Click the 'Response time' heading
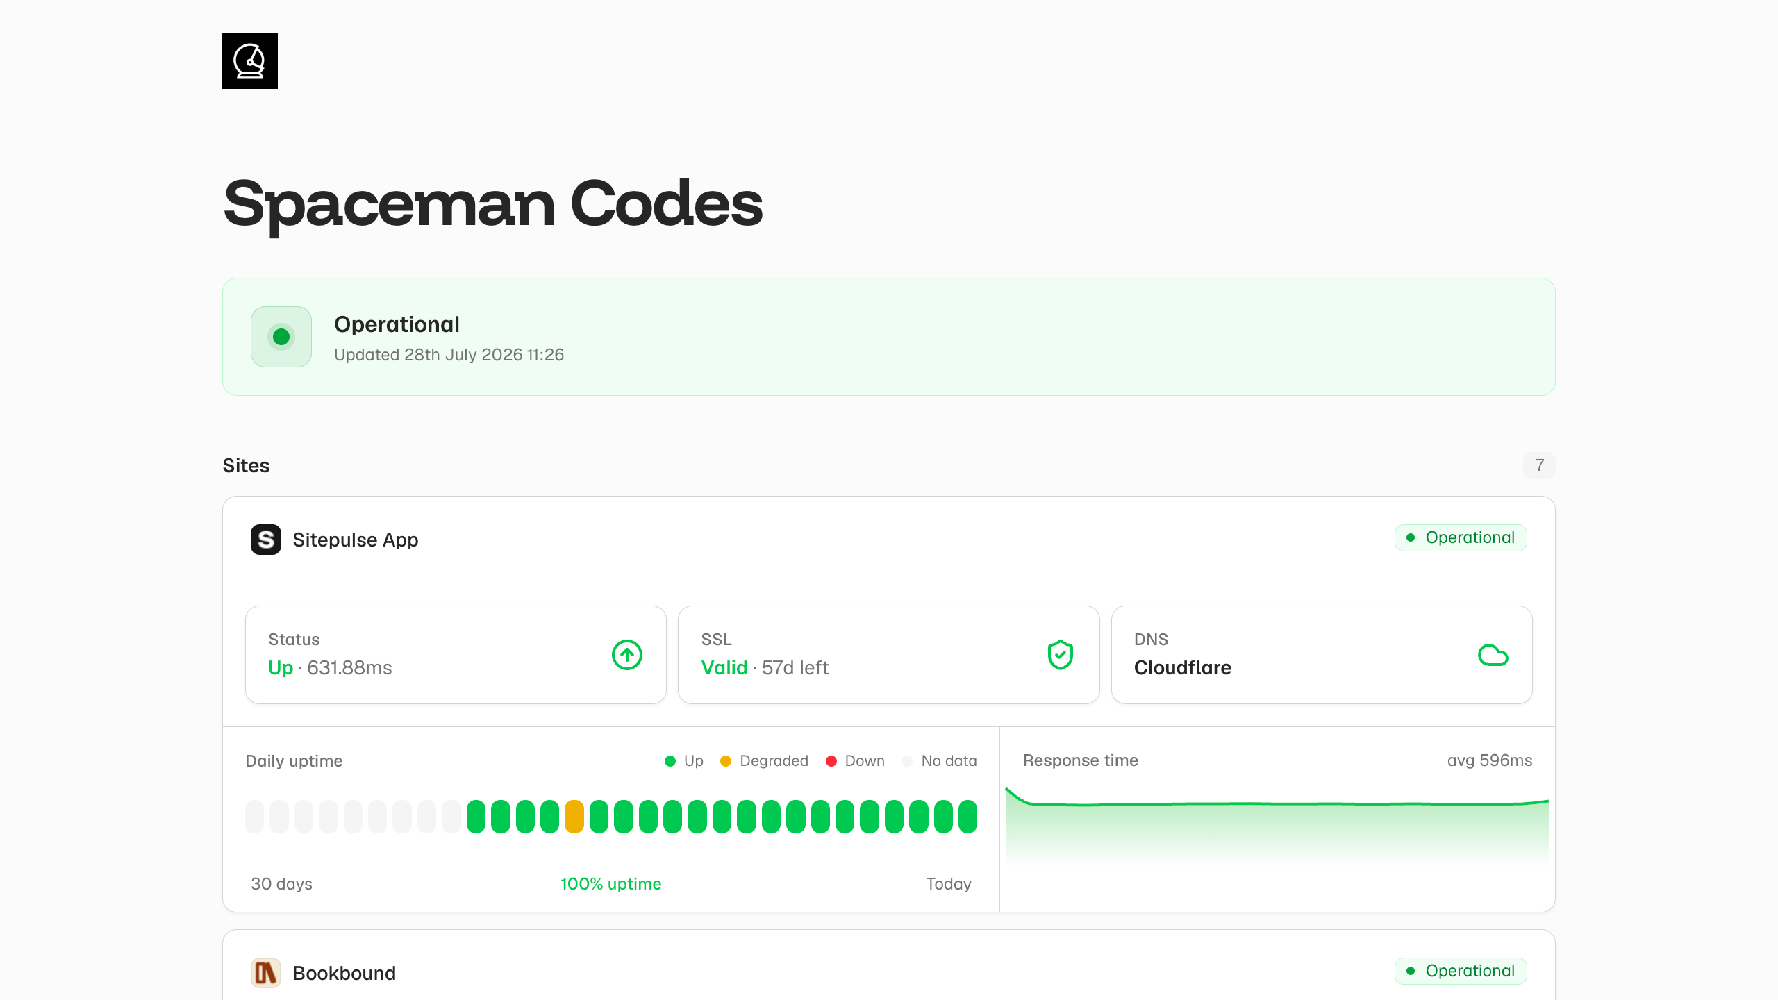Viewport: 1778px width, 1000px height. [x=1081, y=760]
